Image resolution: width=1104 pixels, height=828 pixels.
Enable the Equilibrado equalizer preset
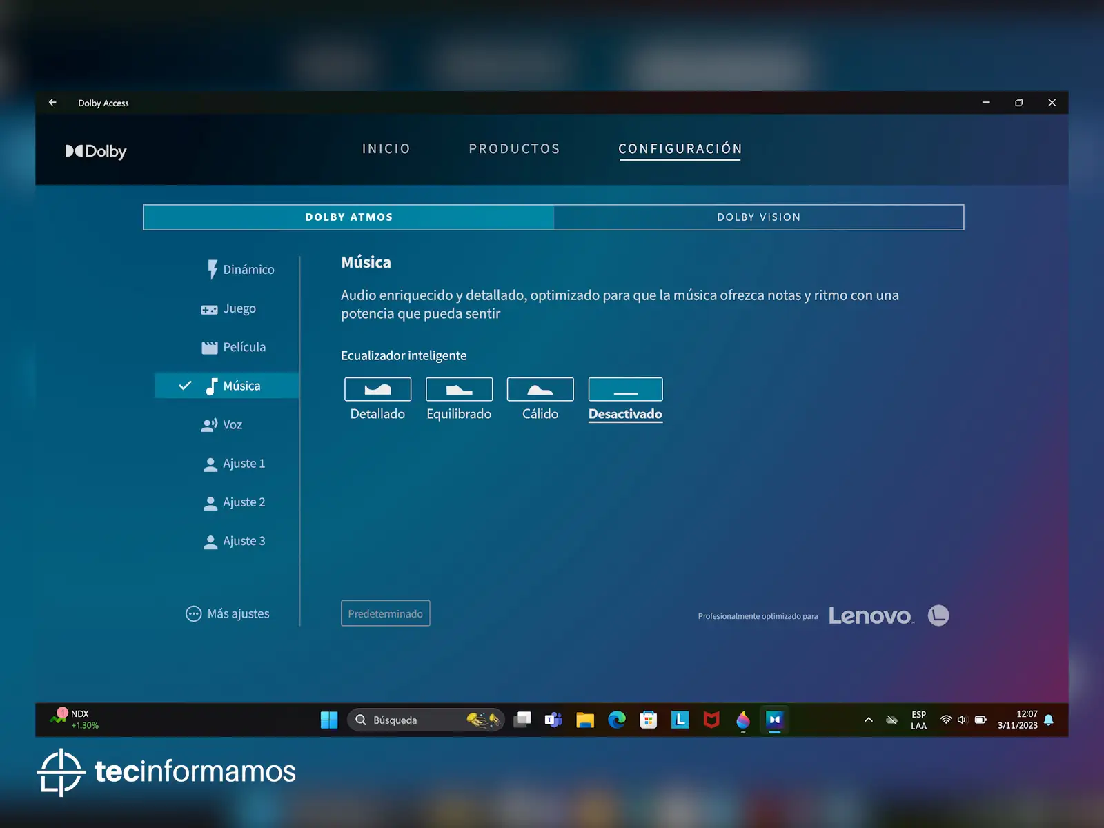pos(459,389)
